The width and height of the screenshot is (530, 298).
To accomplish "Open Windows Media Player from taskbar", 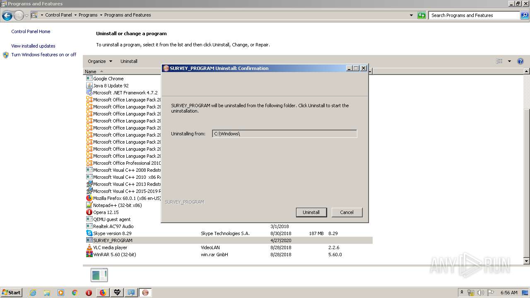I will point(61,293).
